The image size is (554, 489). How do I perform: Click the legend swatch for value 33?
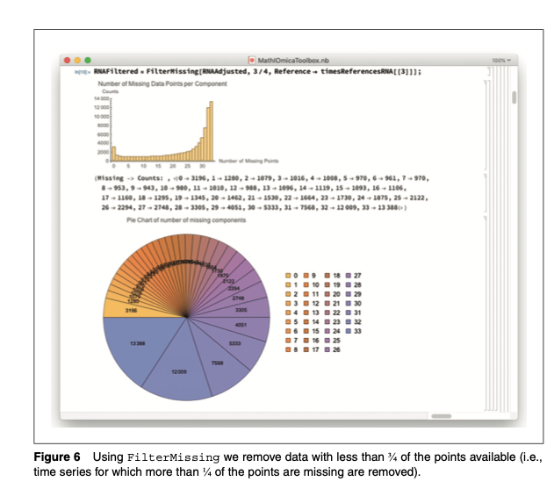coord(349,331)
